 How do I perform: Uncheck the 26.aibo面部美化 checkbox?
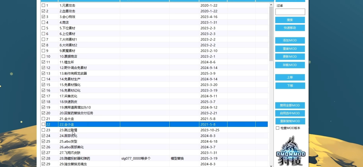click(43, 147)
